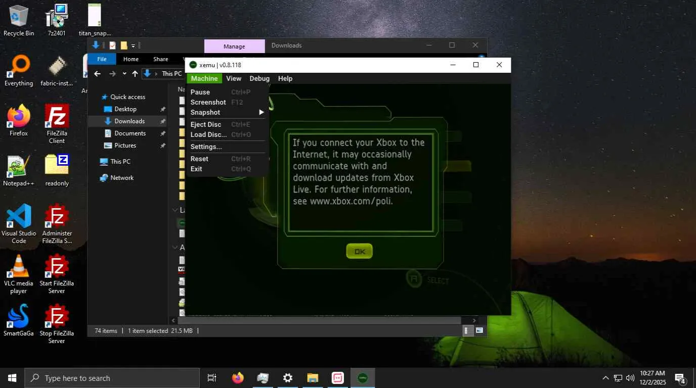Open the Explorer recent locations dropdown
This screenshot has width=696, height=388.
[x=124, y=74]
